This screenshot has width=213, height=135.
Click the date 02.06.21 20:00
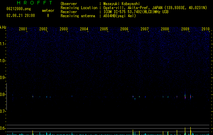pos(21,16)
